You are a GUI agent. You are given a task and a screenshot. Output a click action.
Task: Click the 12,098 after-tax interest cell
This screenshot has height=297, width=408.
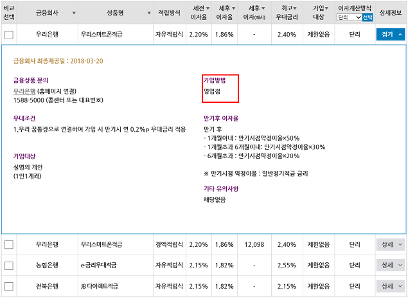[254, 245]
